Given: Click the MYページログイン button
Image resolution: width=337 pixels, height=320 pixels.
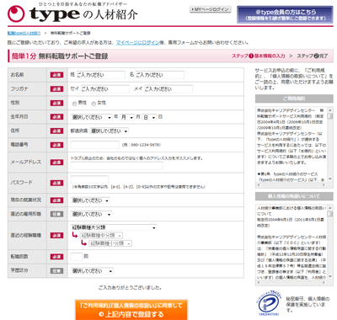Looking at the screenshot, I should coord(211,9).
